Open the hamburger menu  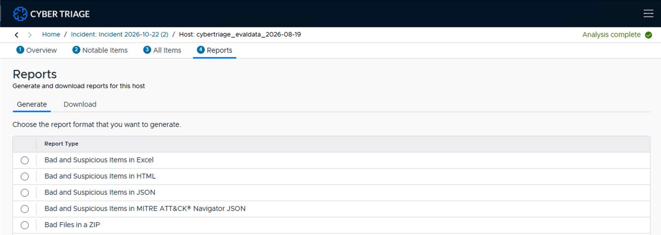click(x=648, y=14)
